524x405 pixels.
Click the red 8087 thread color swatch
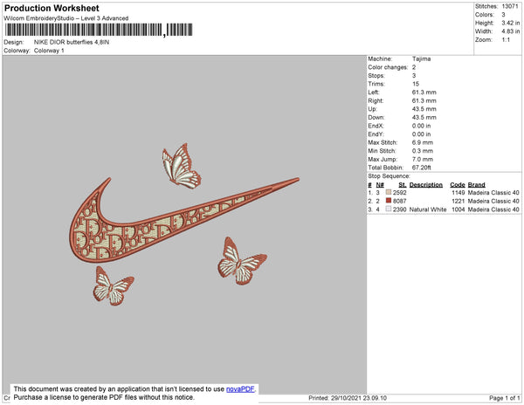389,201
